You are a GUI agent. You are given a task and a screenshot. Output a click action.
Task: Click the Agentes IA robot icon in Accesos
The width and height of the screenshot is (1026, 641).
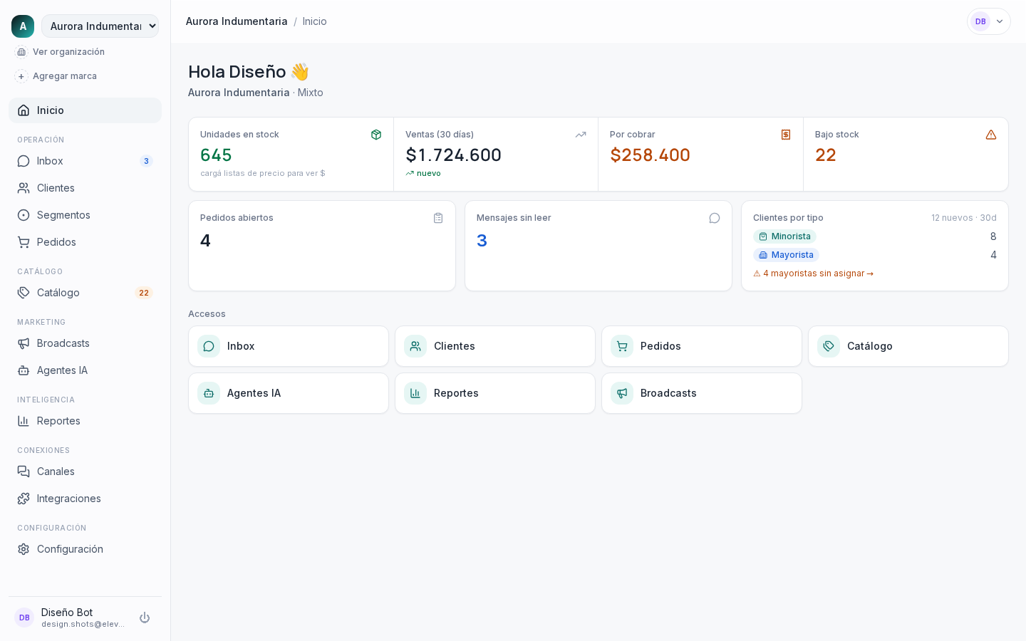point(209,393)
